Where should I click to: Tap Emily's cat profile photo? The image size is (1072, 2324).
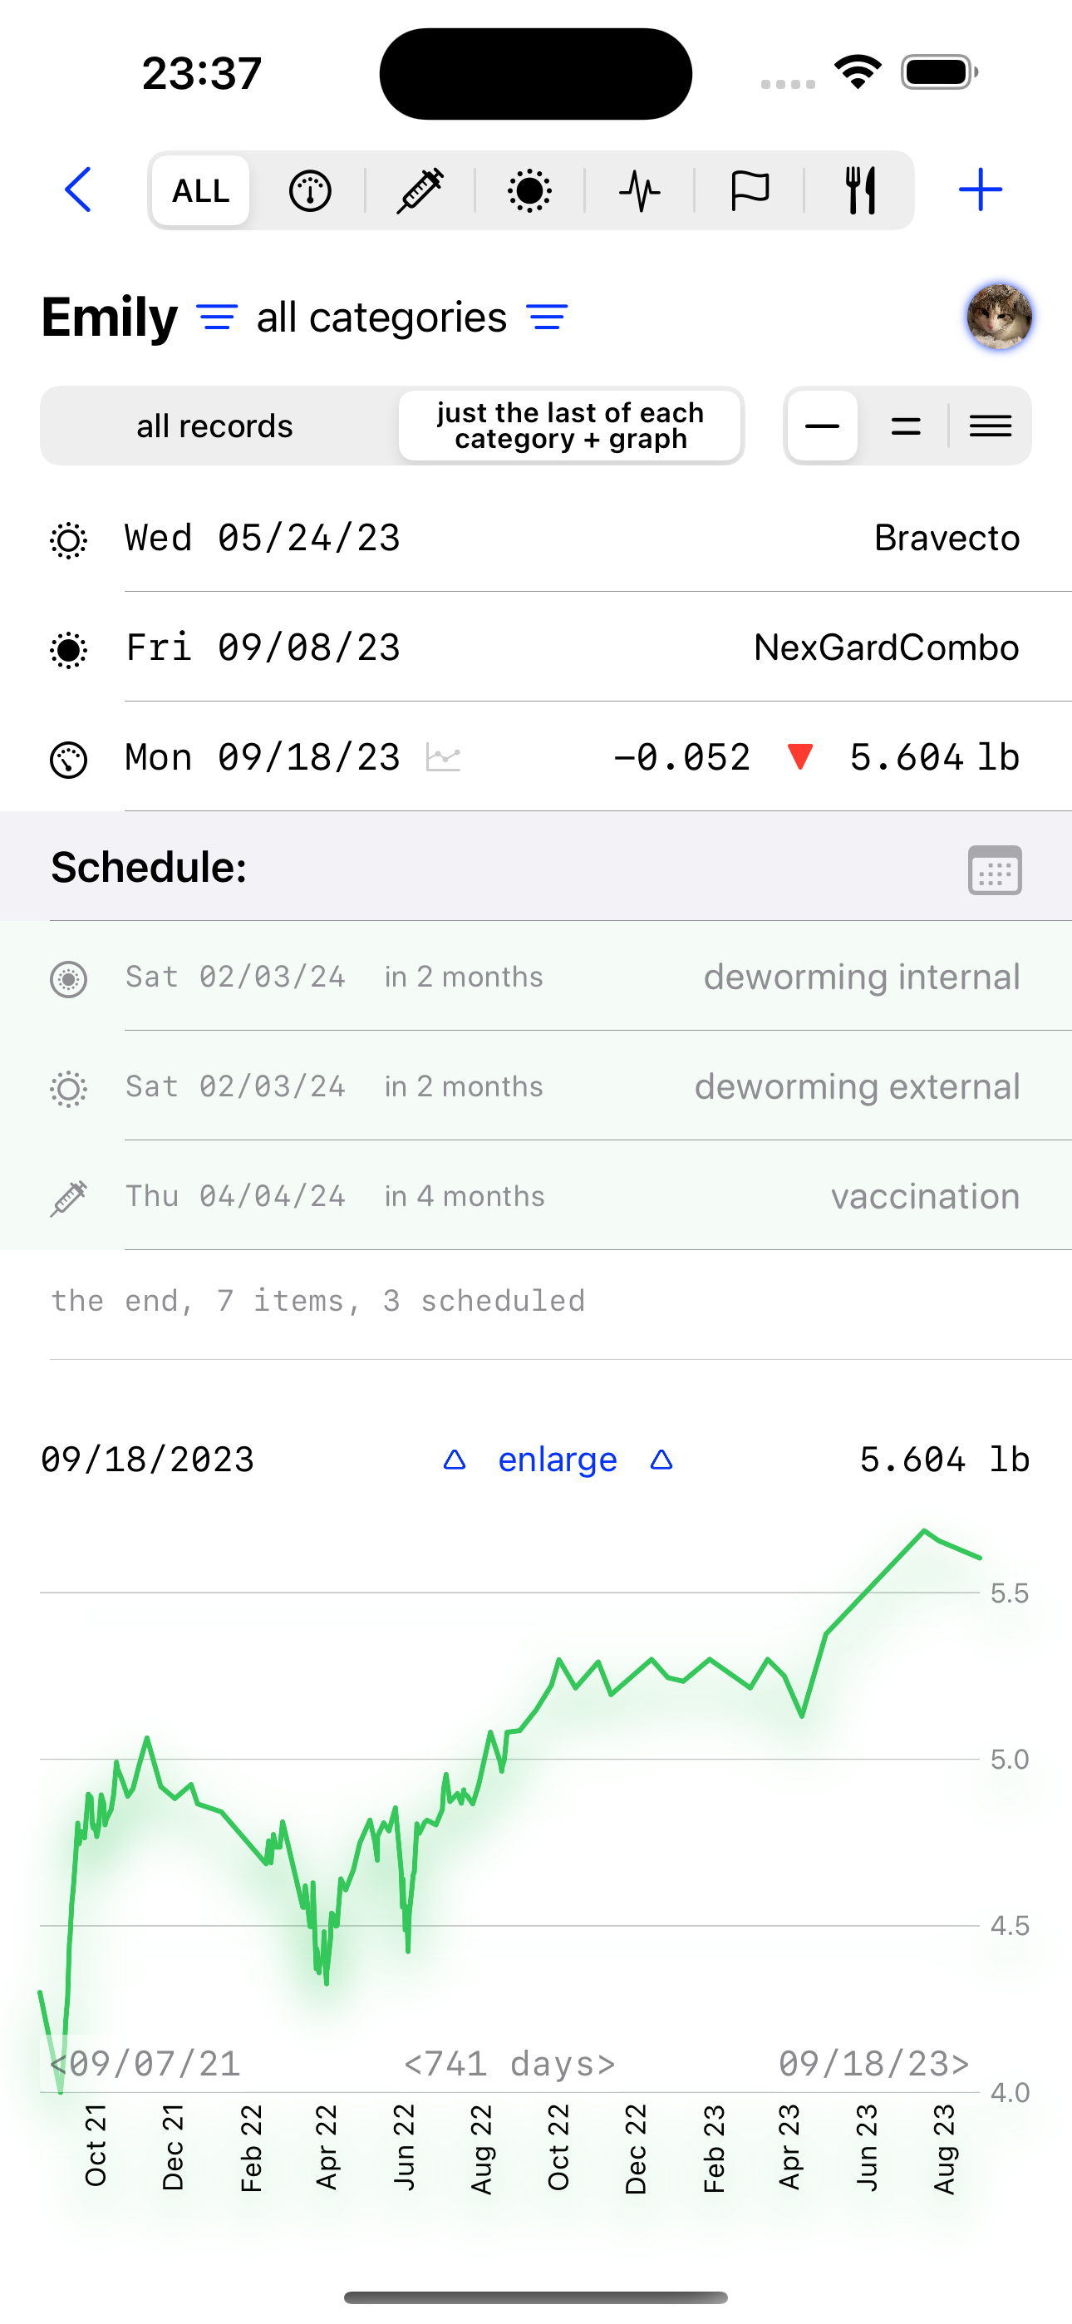point(999,317)
